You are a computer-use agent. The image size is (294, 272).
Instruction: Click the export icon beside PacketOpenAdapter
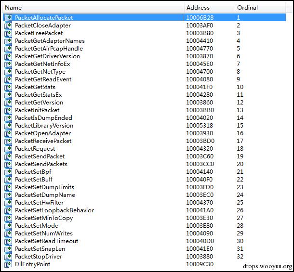pyautogui.click(x=8, y=133)
